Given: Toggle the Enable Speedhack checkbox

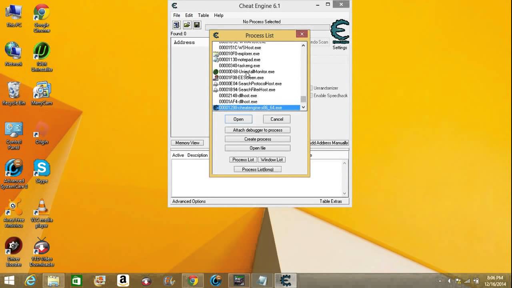Looking at the screenshot, I should tap(311, 96).
